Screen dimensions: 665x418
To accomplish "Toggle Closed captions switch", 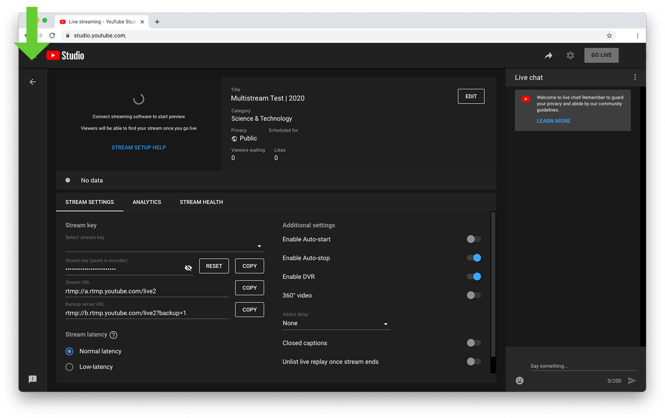I will (x=474, y=343).
